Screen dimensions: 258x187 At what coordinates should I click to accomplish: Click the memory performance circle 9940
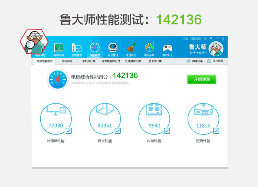click(x=154, y=119)
